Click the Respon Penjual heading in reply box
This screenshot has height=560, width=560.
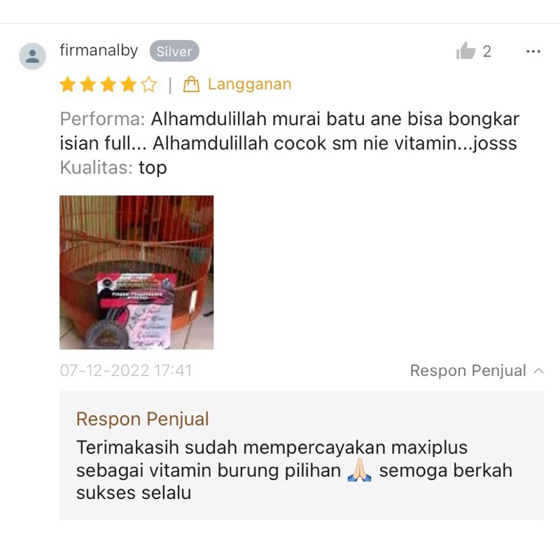pyautogui.click(x=143, y=419)
